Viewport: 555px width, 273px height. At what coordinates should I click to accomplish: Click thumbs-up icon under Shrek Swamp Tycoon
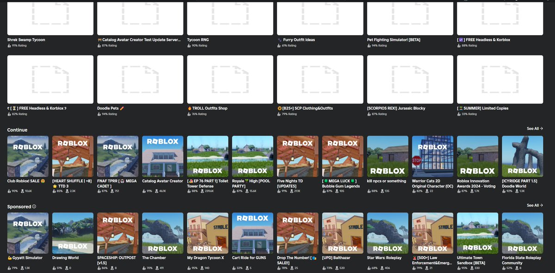pos(9,46)
